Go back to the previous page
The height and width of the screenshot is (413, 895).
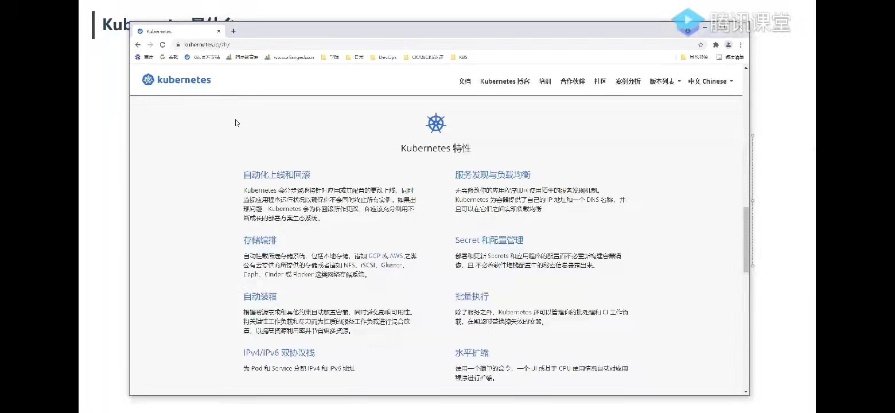(x=138, y=45)
